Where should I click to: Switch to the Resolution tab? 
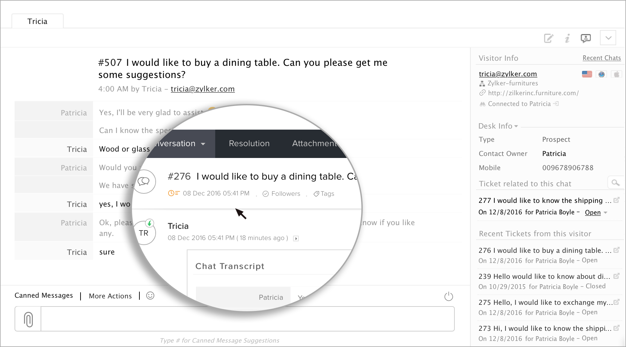pyautogui.click(x=249, y=143)
